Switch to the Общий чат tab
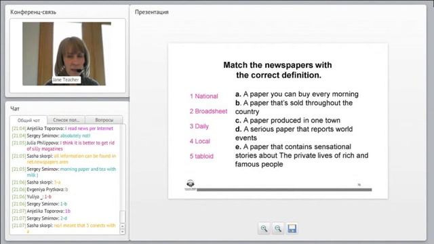Image resolution: width=434 pixels, height=244 pixels. 28,120
